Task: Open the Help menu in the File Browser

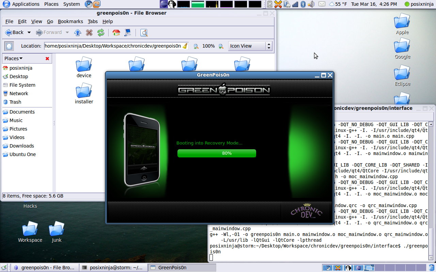Action: point(108,21)
